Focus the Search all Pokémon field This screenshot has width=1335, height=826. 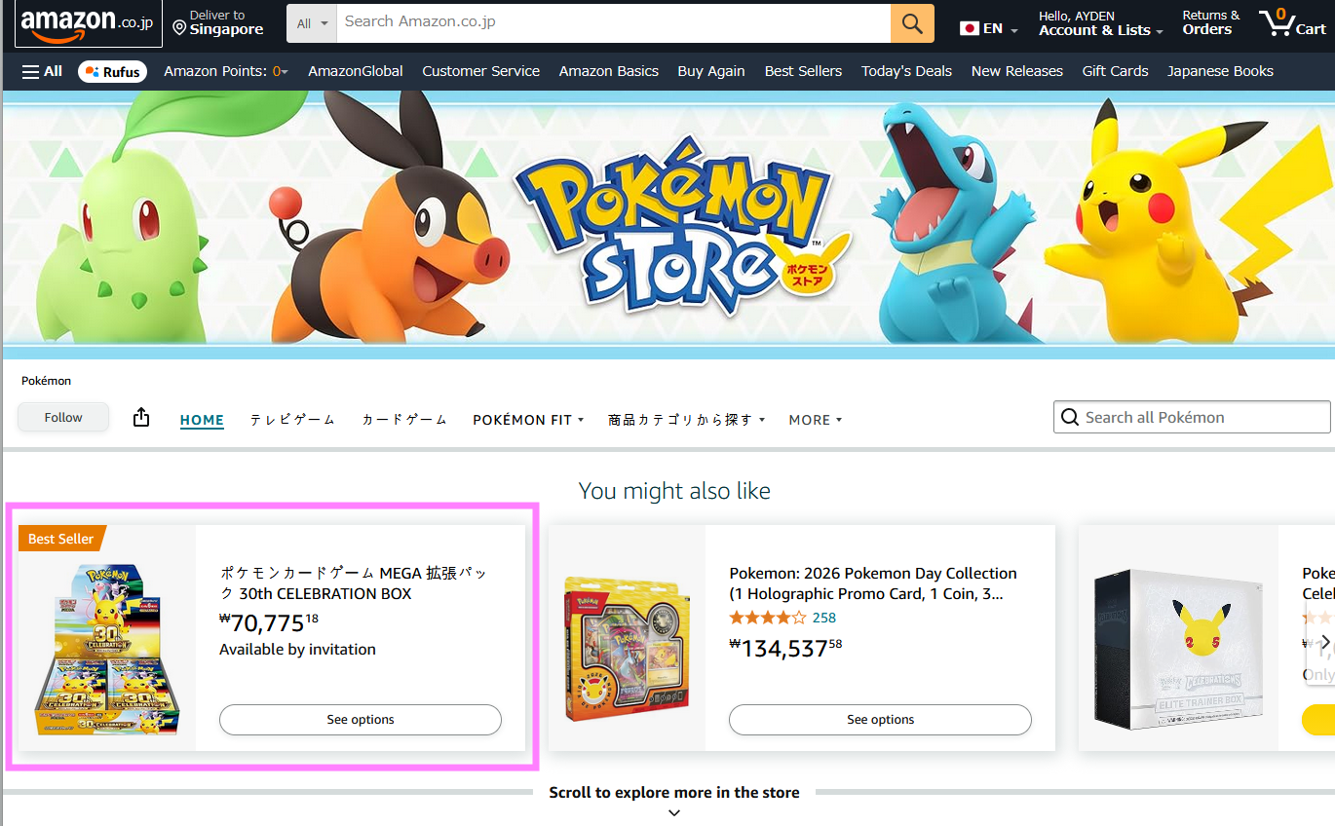point(1192,417)
